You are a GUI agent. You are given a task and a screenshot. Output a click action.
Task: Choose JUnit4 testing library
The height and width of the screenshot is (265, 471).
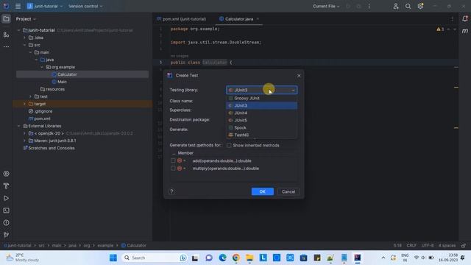pos(262,113)
